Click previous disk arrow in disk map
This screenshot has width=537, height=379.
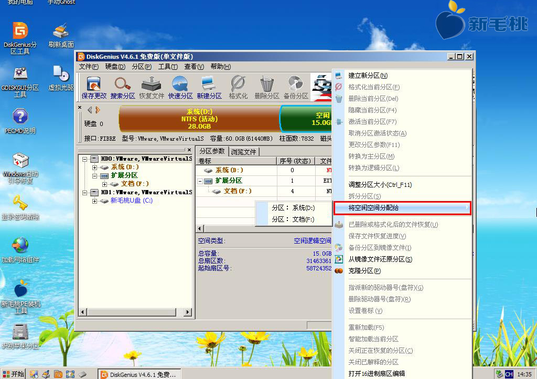click(x=90, y=110)
